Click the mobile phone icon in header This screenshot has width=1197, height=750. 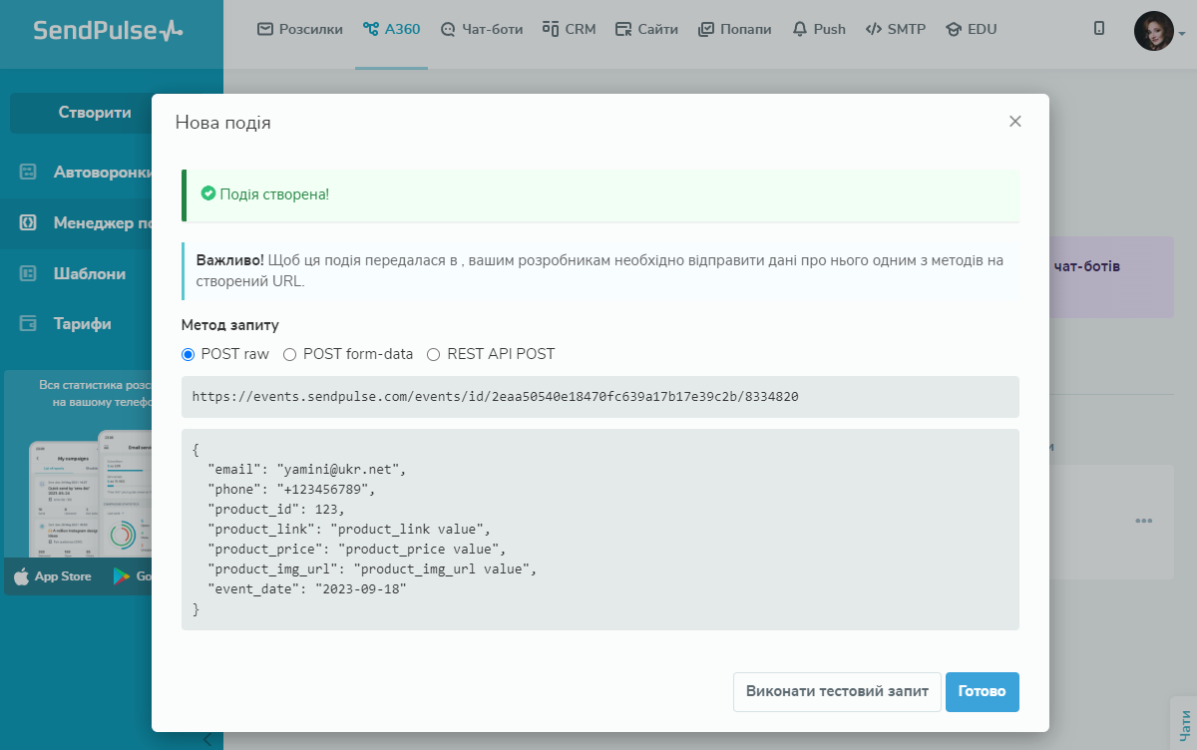[x=1099, y=29]
